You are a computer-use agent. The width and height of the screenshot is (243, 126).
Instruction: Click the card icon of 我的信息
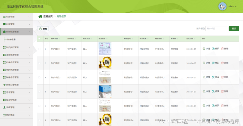coord(4,115)
